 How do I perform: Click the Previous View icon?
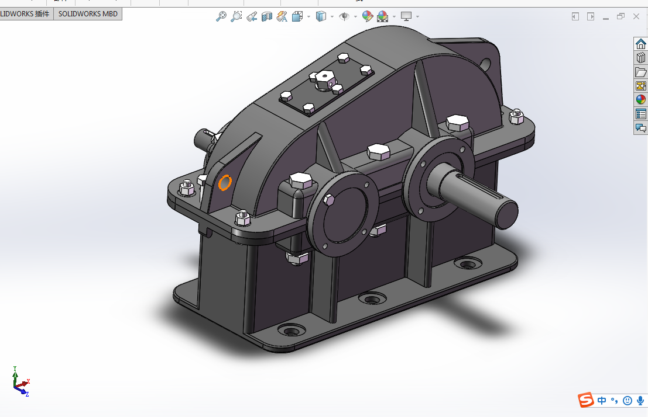point(252,16)
